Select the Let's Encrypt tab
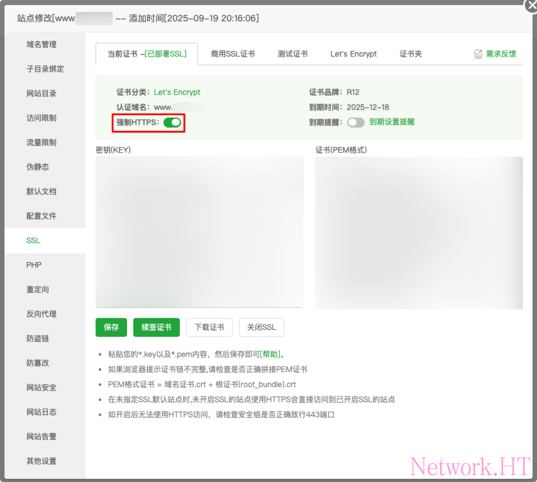537x482 pixels. pos(353,54)
